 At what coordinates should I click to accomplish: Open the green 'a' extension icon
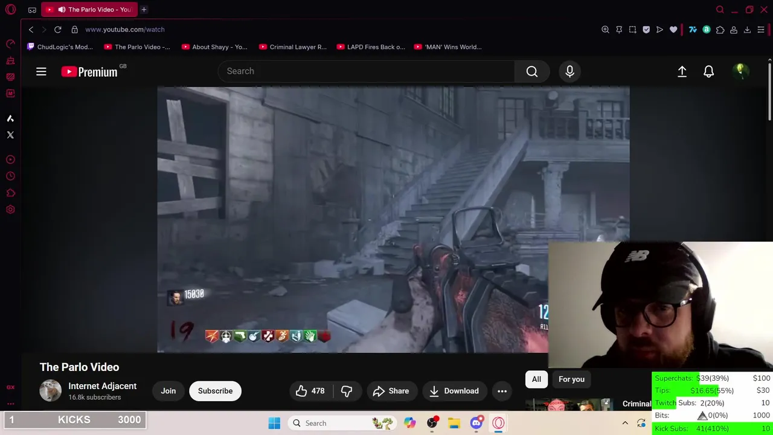pyautogui.click(x=706, y=30)
